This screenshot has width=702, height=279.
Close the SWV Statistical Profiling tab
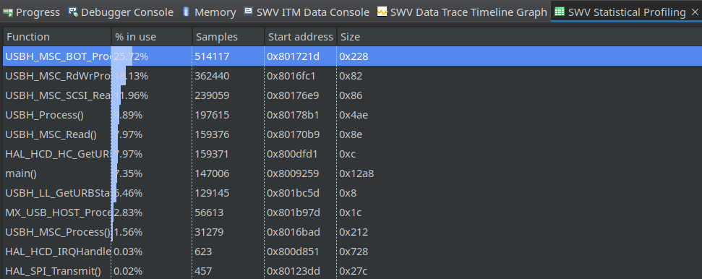pyautogui.click(x=694, y=12)
